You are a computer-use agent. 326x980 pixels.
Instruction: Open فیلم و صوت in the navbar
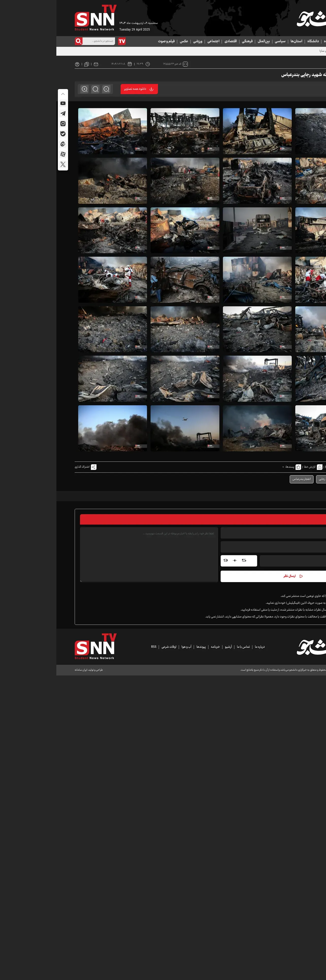click(x=166, y=41)
